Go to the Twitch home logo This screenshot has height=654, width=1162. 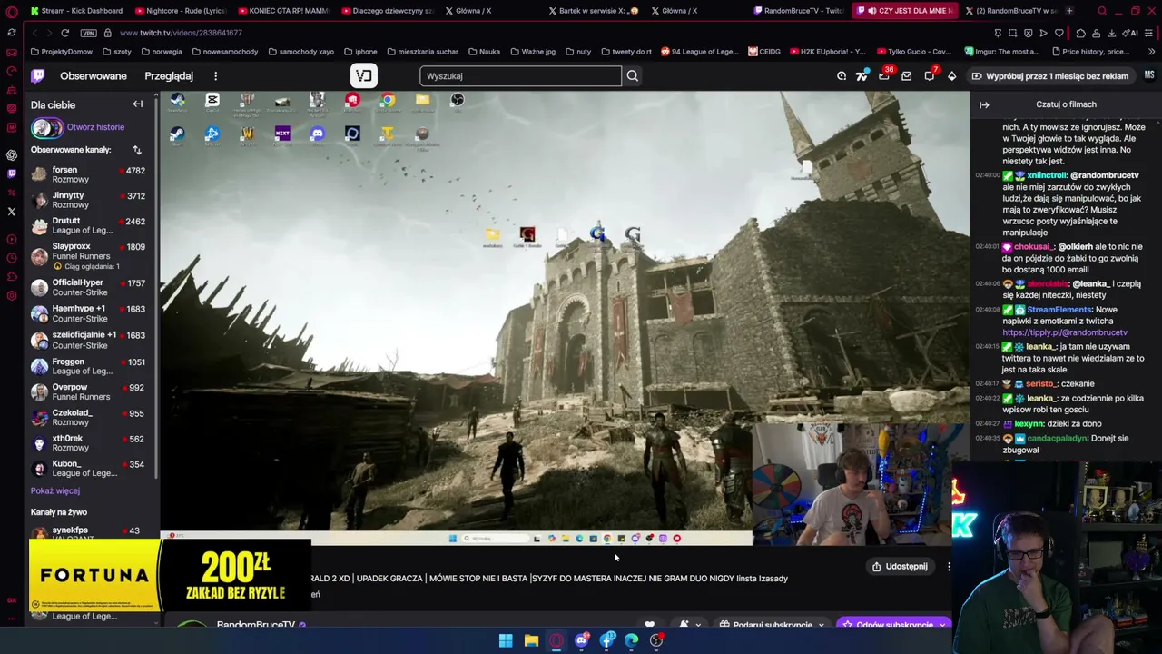tap(38, 76)
